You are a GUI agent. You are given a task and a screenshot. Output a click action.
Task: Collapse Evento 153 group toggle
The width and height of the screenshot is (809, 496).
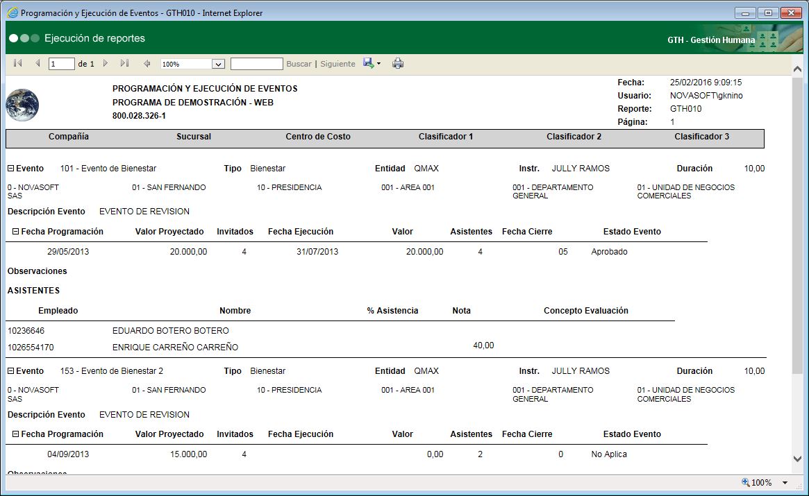[x=11, y=371]
